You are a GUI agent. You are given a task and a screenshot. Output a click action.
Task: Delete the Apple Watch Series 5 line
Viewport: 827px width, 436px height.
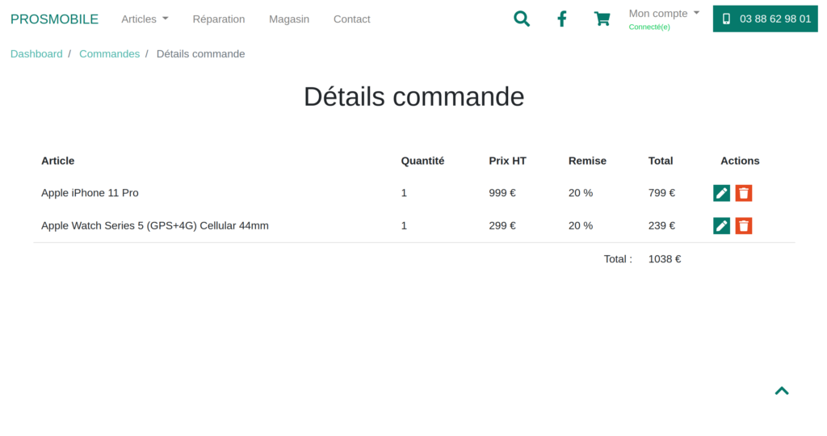point(744,226)
